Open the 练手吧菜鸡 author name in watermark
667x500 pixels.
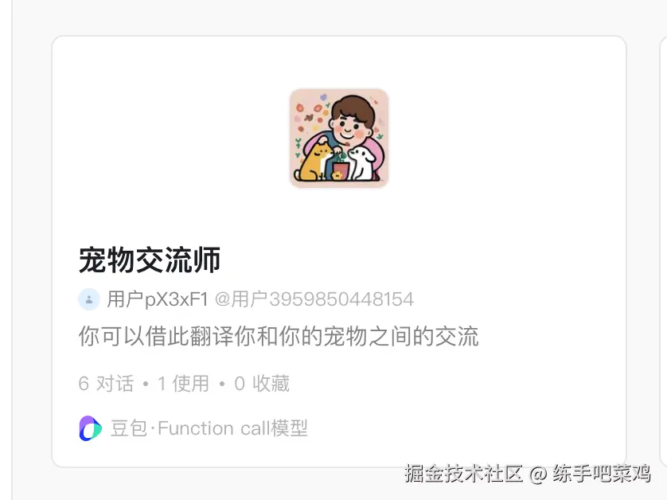pos(602,473)
